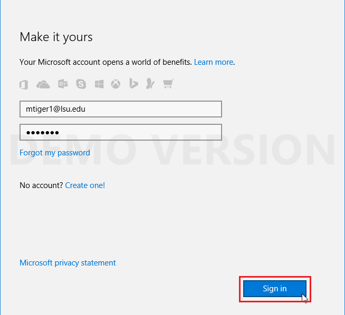345x315 pixels.
Task: Click Forgot my password link
Action: pos(55,153)
